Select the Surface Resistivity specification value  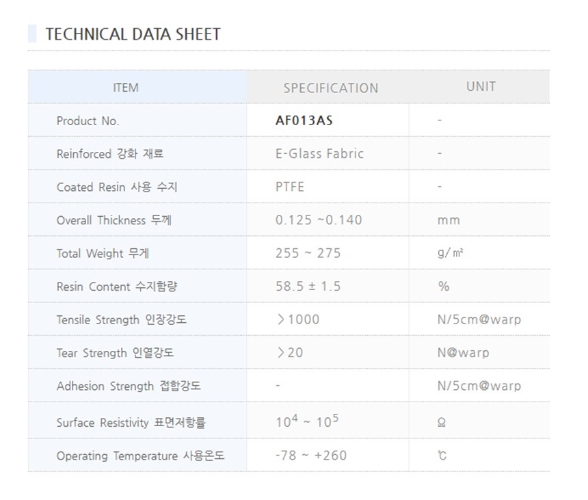tap(307, 421)
